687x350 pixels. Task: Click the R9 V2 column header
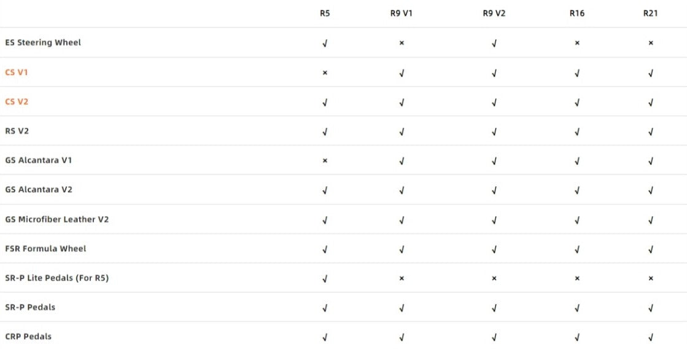click(494, 13)
